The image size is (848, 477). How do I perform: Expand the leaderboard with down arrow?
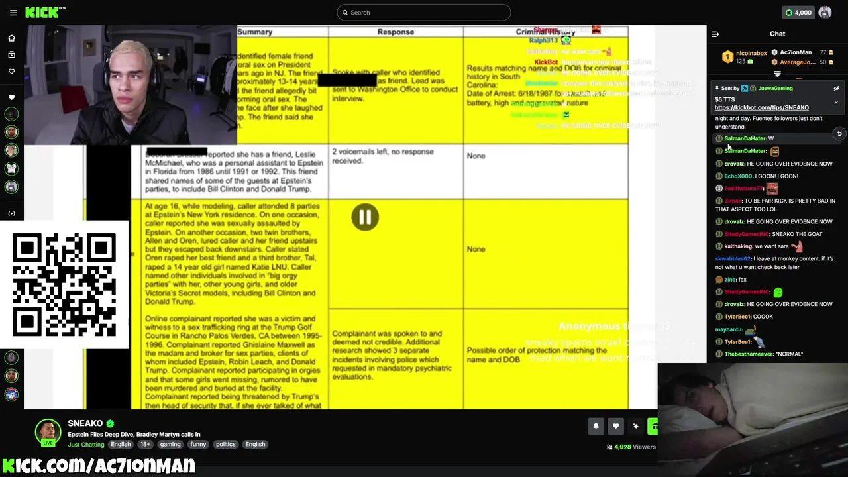777,74
